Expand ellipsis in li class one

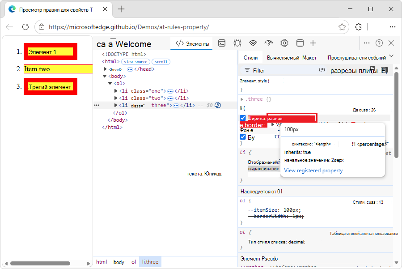170,91
